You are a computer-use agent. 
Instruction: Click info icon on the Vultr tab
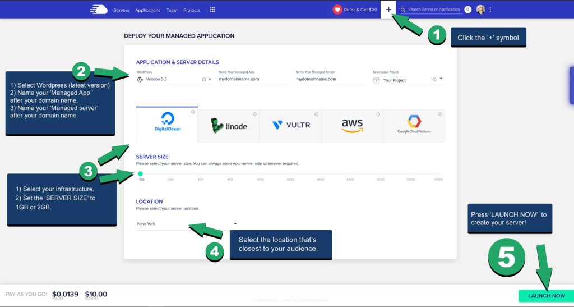click(316, 114)
